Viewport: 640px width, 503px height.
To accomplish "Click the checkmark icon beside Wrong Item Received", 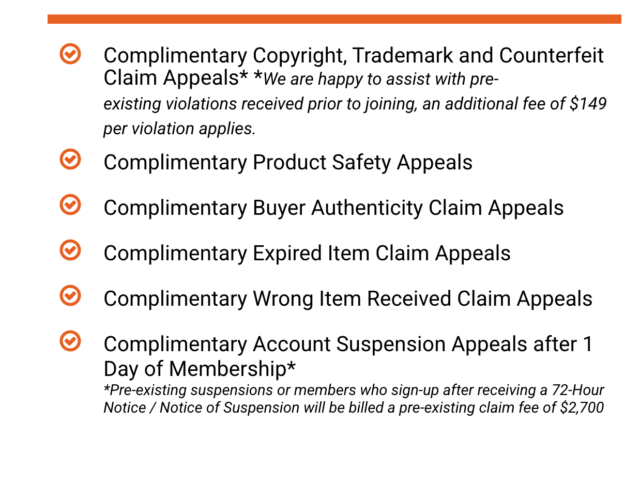I will [70, 295].
